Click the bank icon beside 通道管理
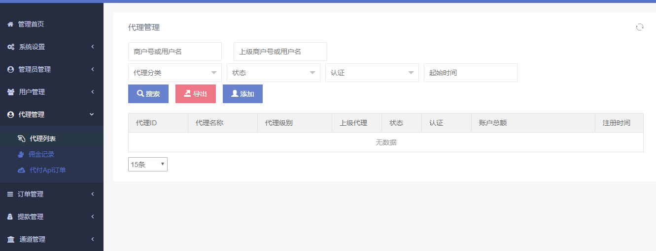 (x=10, y=239)
